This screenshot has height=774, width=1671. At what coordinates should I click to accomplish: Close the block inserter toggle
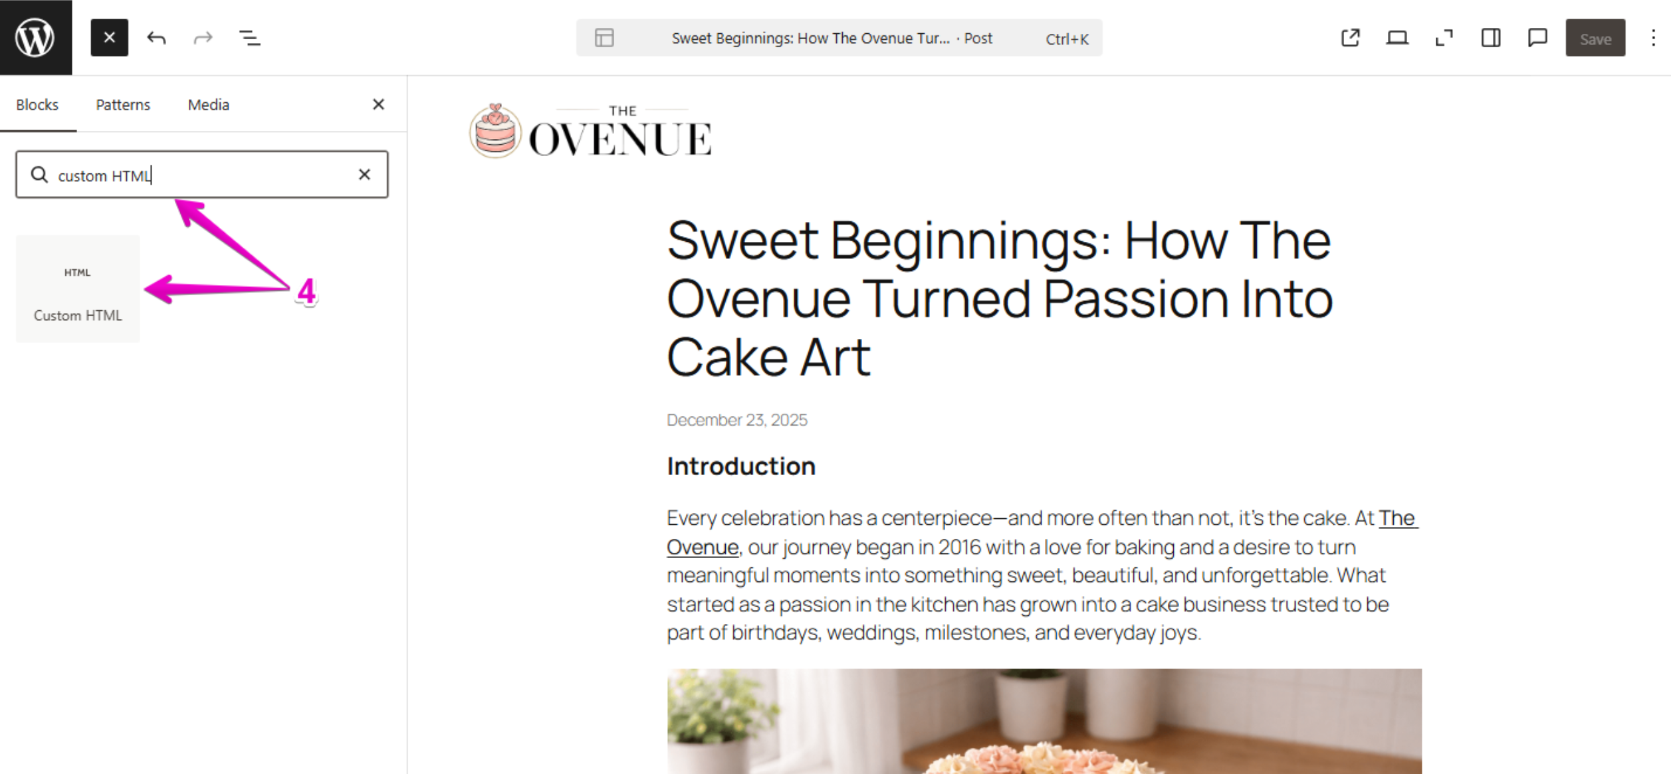110,38
